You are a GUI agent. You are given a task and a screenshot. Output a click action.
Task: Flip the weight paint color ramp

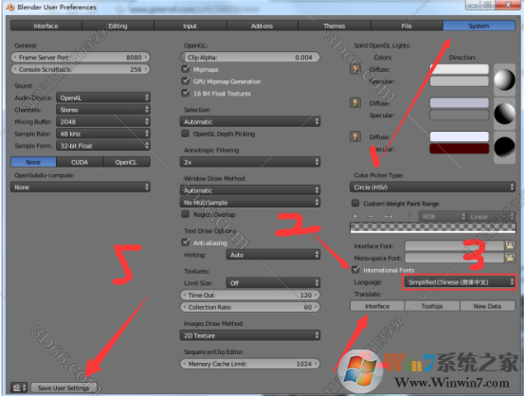point(389,216)
